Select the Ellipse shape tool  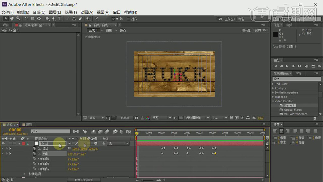pos(47,19)
